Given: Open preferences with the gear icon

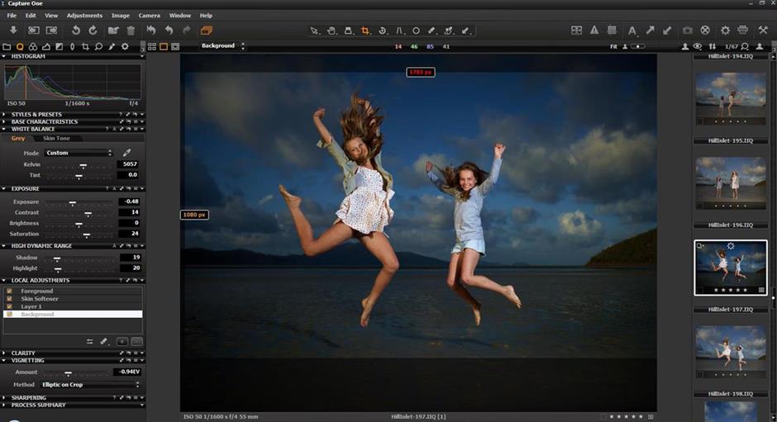Looking at the screenshot, I should pyautogui.click(x=725, y=31).
